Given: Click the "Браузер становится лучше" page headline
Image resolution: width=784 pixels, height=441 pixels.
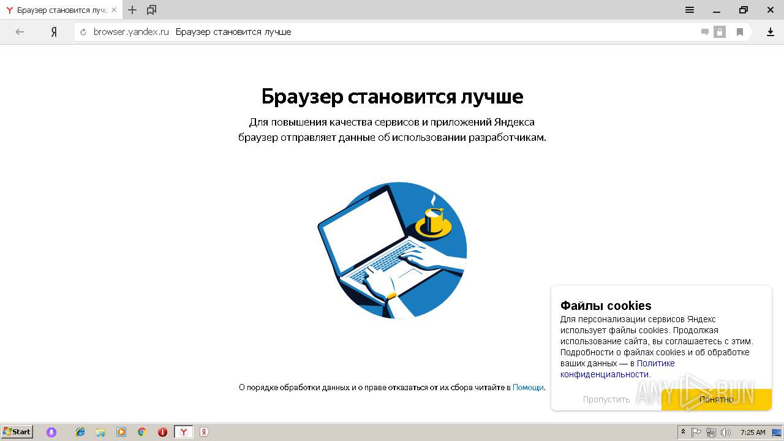Looking at the screenshot, I should coord(392,96).
